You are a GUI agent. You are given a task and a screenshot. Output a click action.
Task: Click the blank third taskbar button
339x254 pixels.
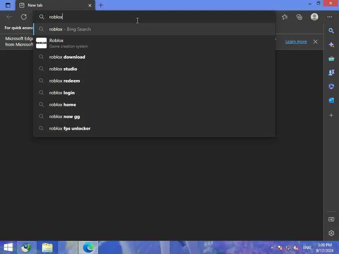point(68,247)
